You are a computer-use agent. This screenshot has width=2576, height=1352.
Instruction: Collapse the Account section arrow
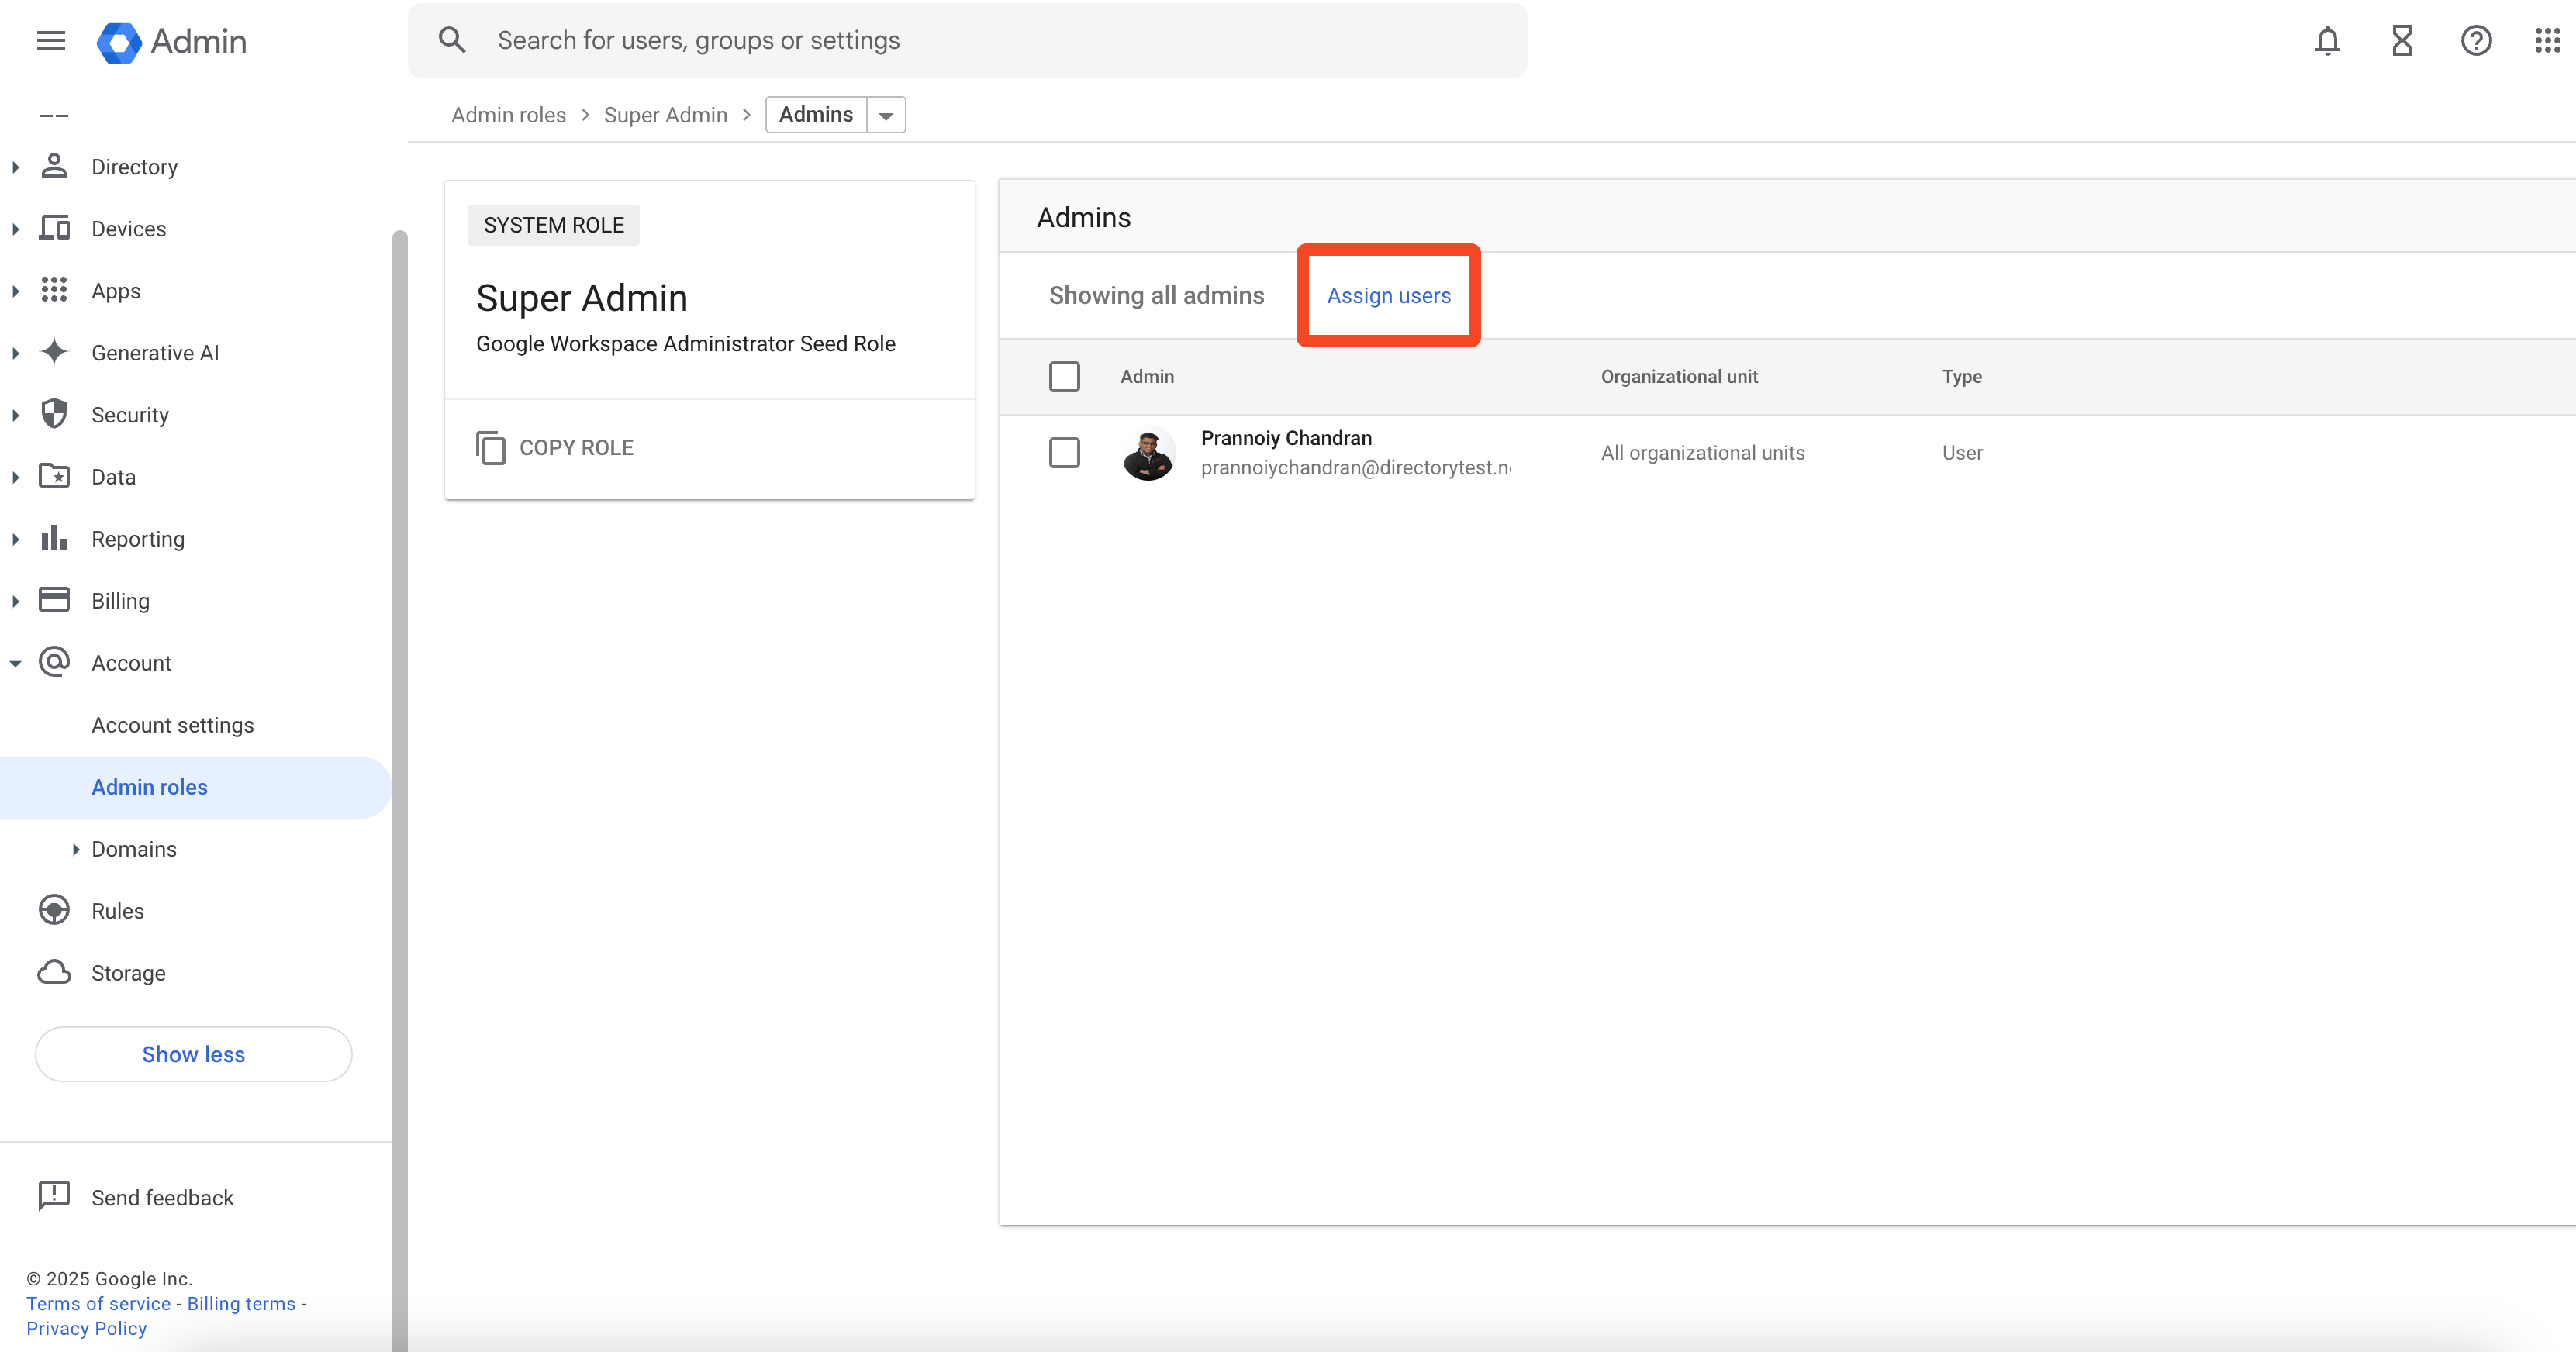[x=15, y=663]
